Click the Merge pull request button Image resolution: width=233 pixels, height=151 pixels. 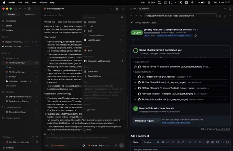pos(145,121)
